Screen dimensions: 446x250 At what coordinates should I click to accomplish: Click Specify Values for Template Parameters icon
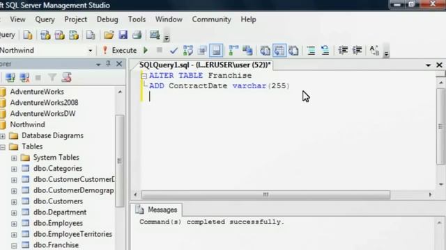click(374, 51)
